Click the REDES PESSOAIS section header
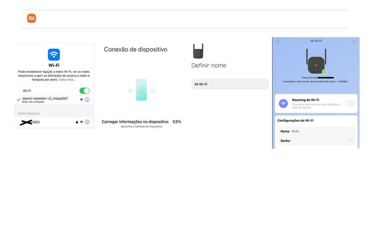 click(29, 114)
